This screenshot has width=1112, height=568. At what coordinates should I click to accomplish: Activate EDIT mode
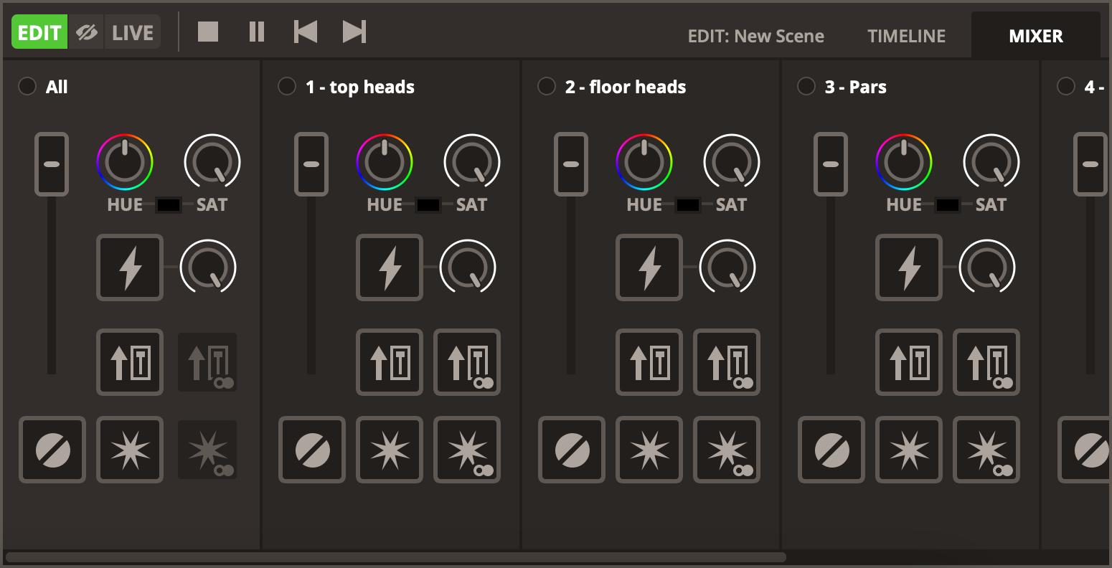pyautogui.click(x=39, y=33)
